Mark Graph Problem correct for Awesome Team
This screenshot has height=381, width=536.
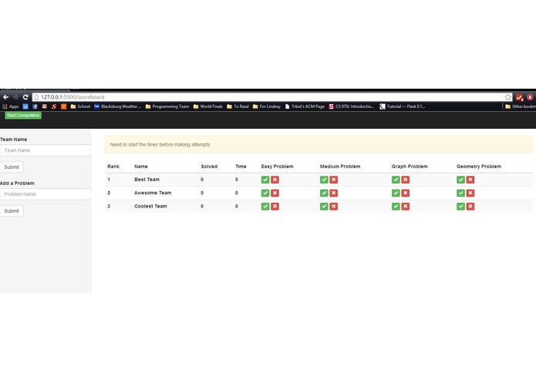point(396,193)
